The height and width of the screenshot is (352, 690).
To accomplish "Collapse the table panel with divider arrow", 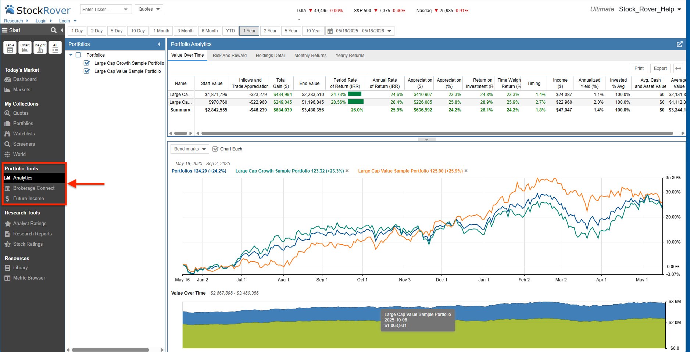I will [x=426, y=139].
